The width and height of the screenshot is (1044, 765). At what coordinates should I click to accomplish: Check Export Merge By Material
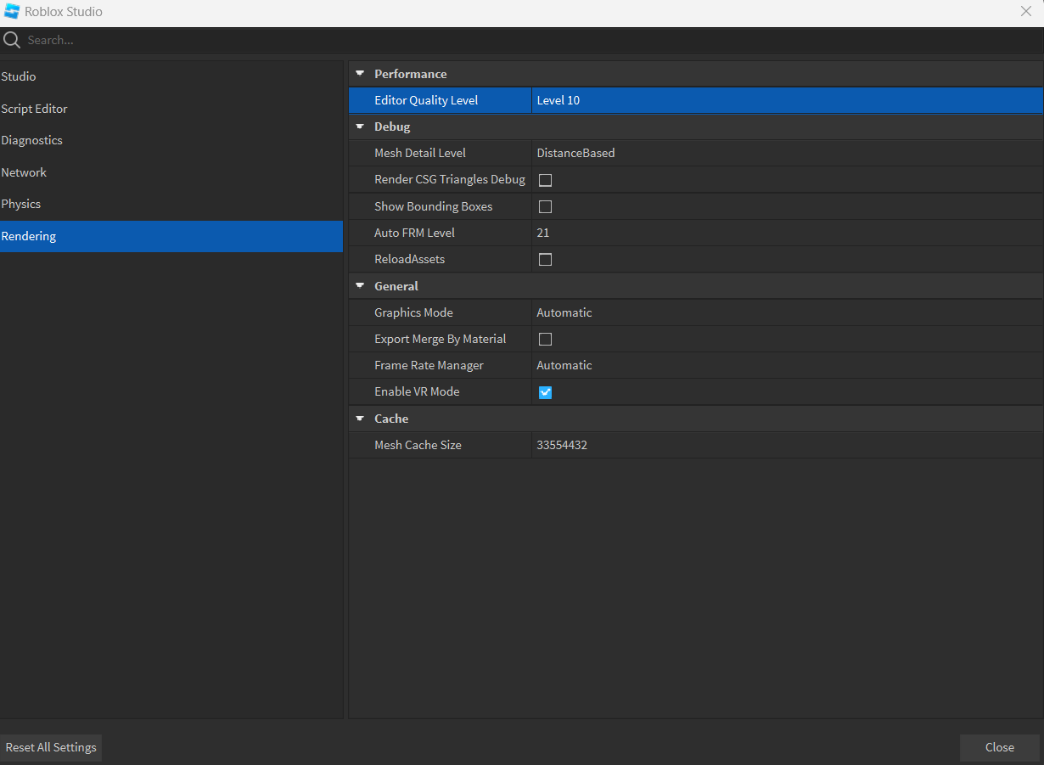(x=545, y=339)
